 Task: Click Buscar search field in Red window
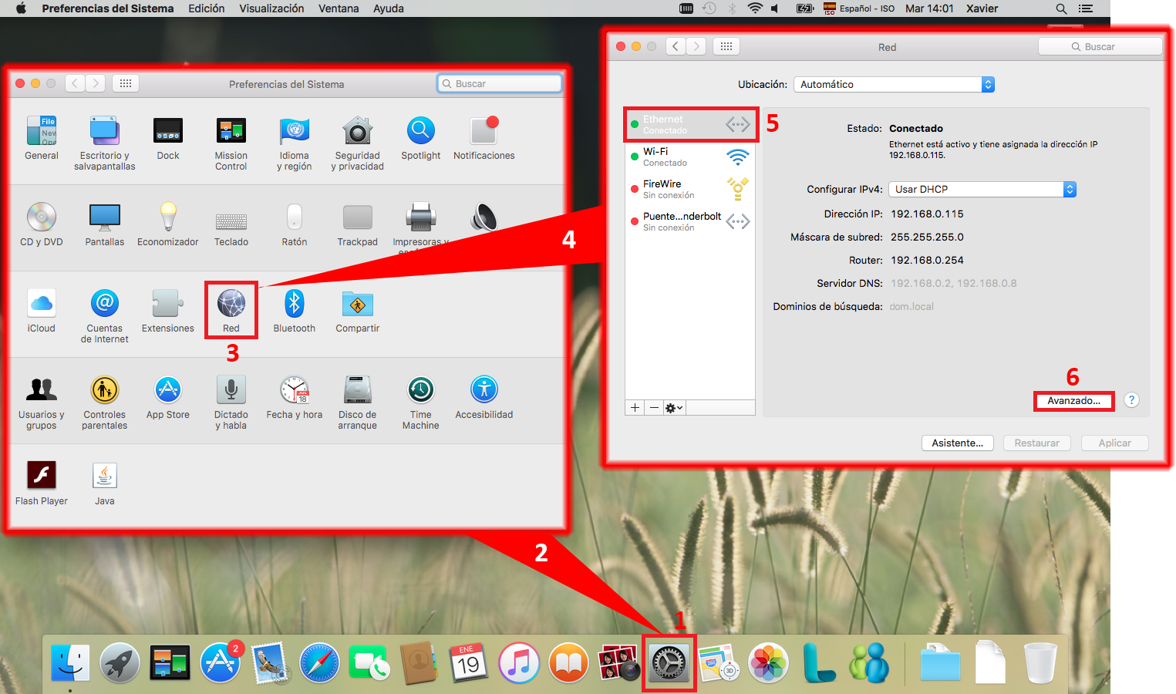tap(1100, 47)
